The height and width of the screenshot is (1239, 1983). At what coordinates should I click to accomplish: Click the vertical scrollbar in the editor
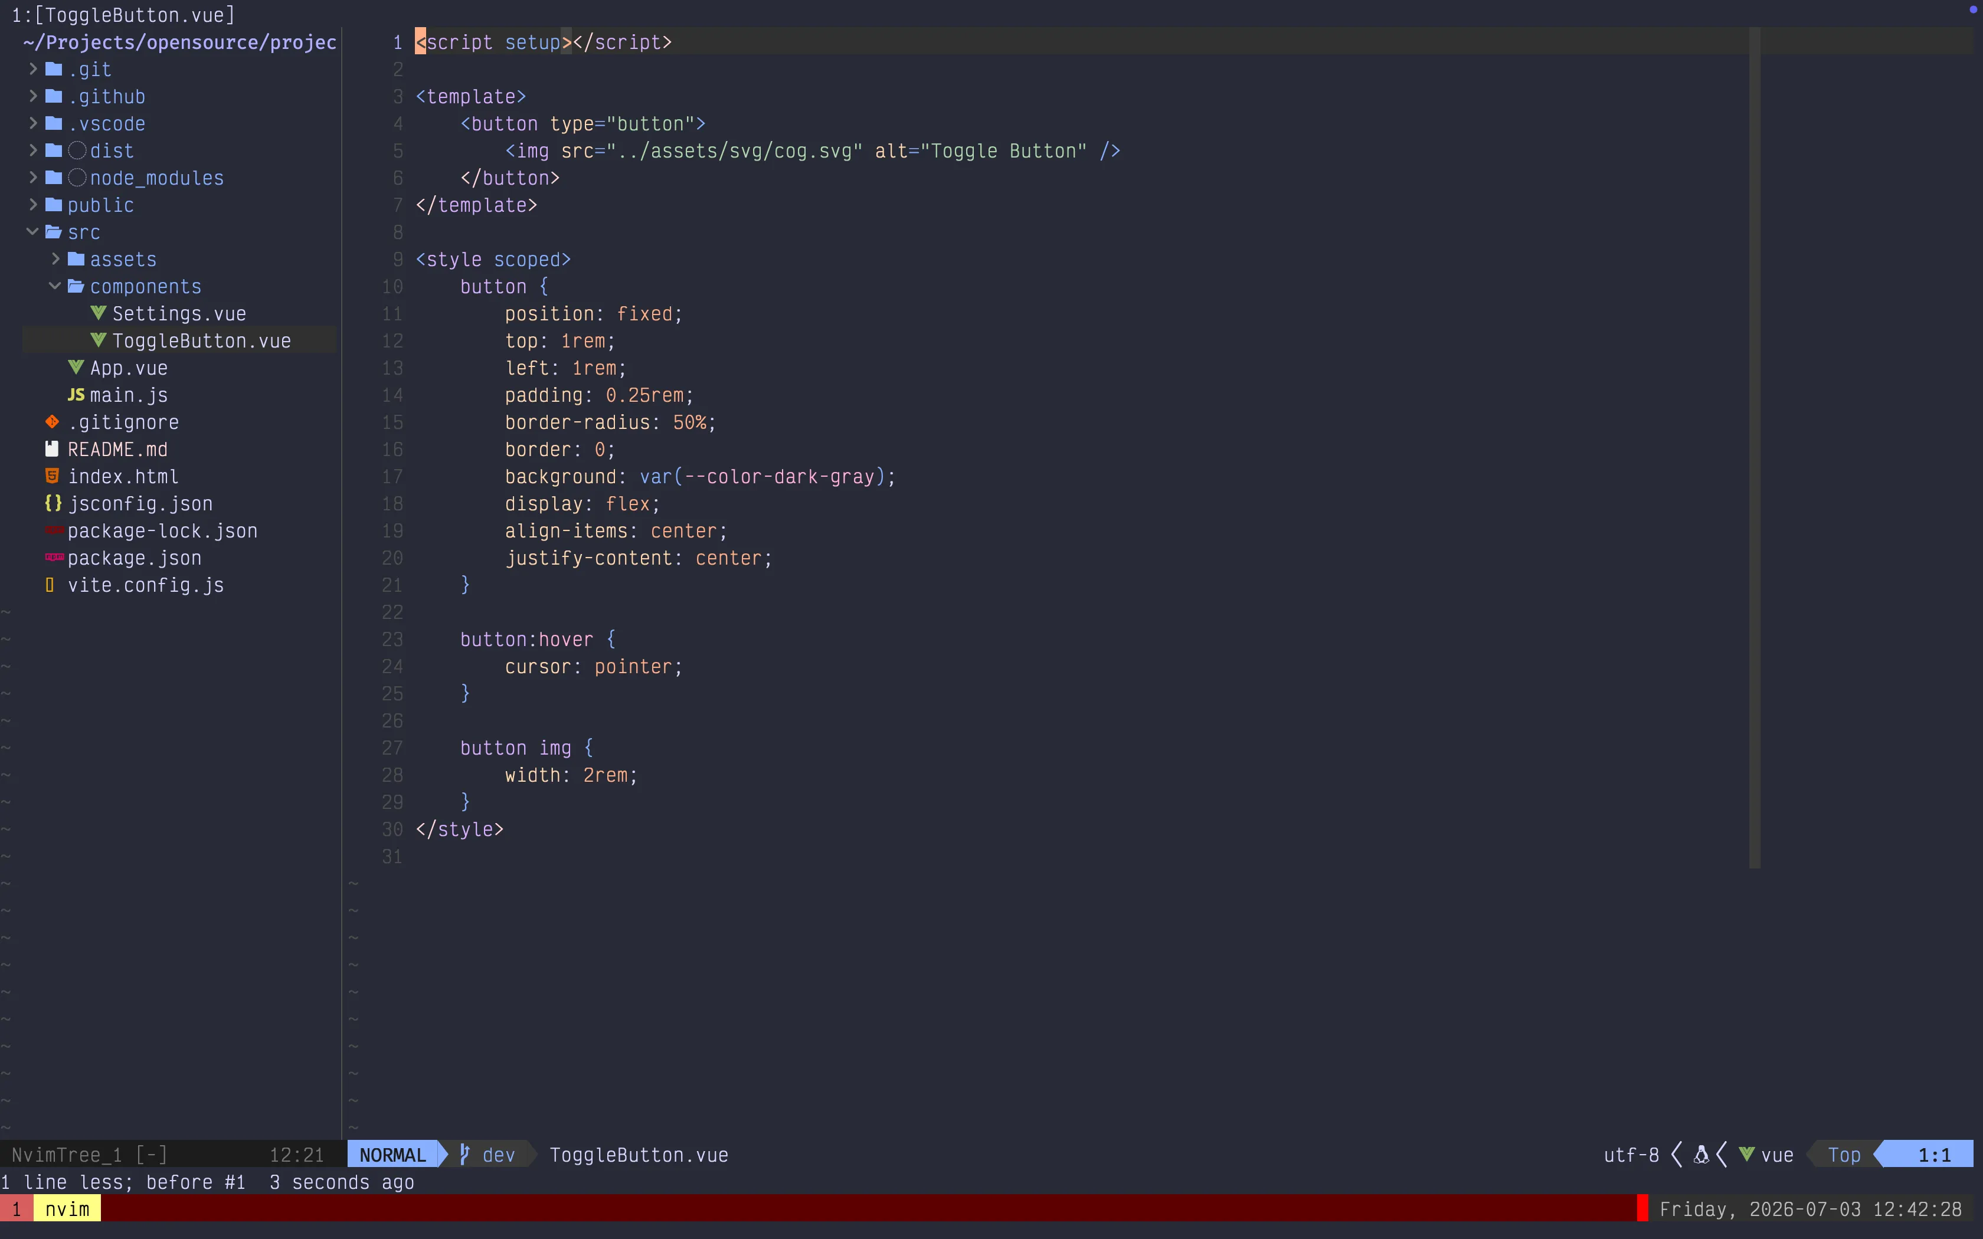[x=1755, y=447]
